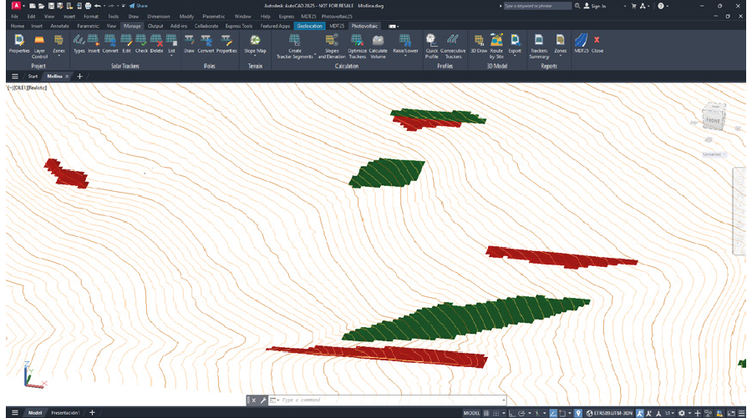
Task: Expand the Solar Trackers List dropdown
Action: pyautogui.click(x=172, y=55)
